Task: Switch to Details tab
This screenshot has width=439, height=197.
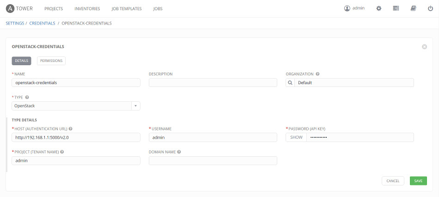Action: [22, 61]
